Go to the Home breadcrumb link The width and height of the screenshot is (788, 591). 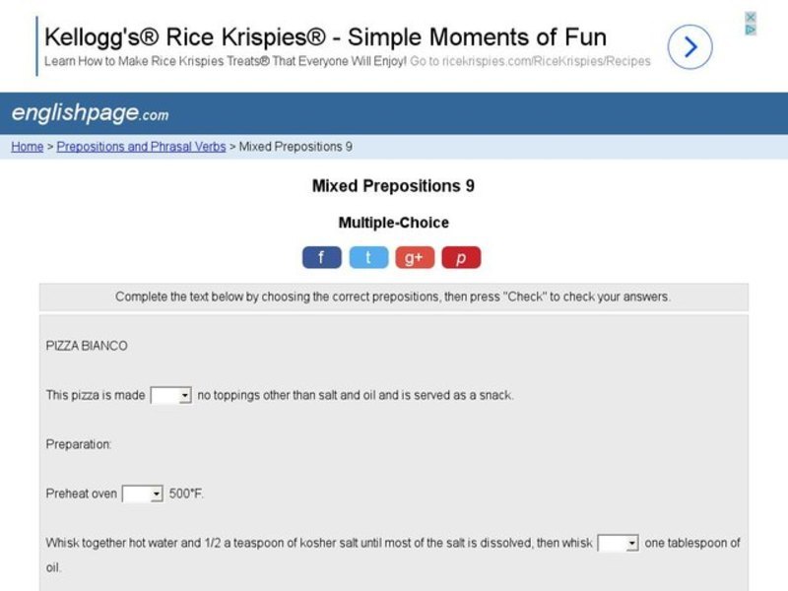27,147
